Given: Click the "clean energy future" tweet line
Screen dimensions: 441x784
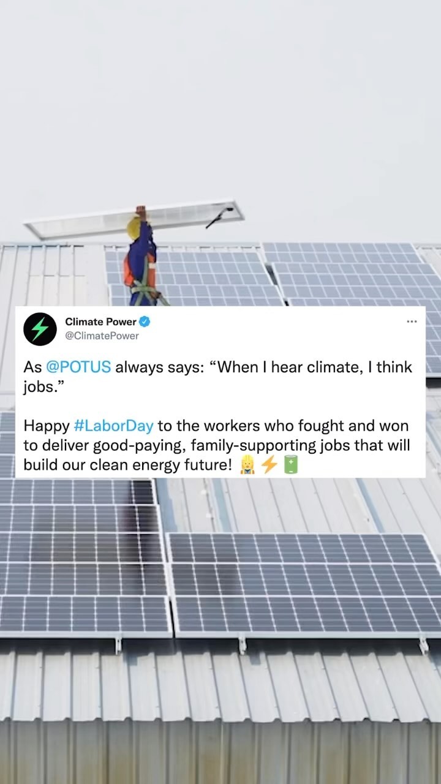Looking at the screenshot, I should pyautogui.click(x=128, y=466).
